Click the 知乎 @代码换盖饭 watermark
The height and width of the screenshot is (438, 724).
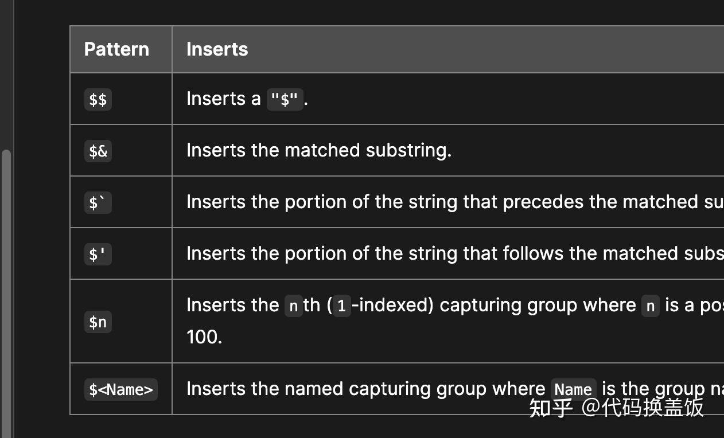(x=616, y=408)
